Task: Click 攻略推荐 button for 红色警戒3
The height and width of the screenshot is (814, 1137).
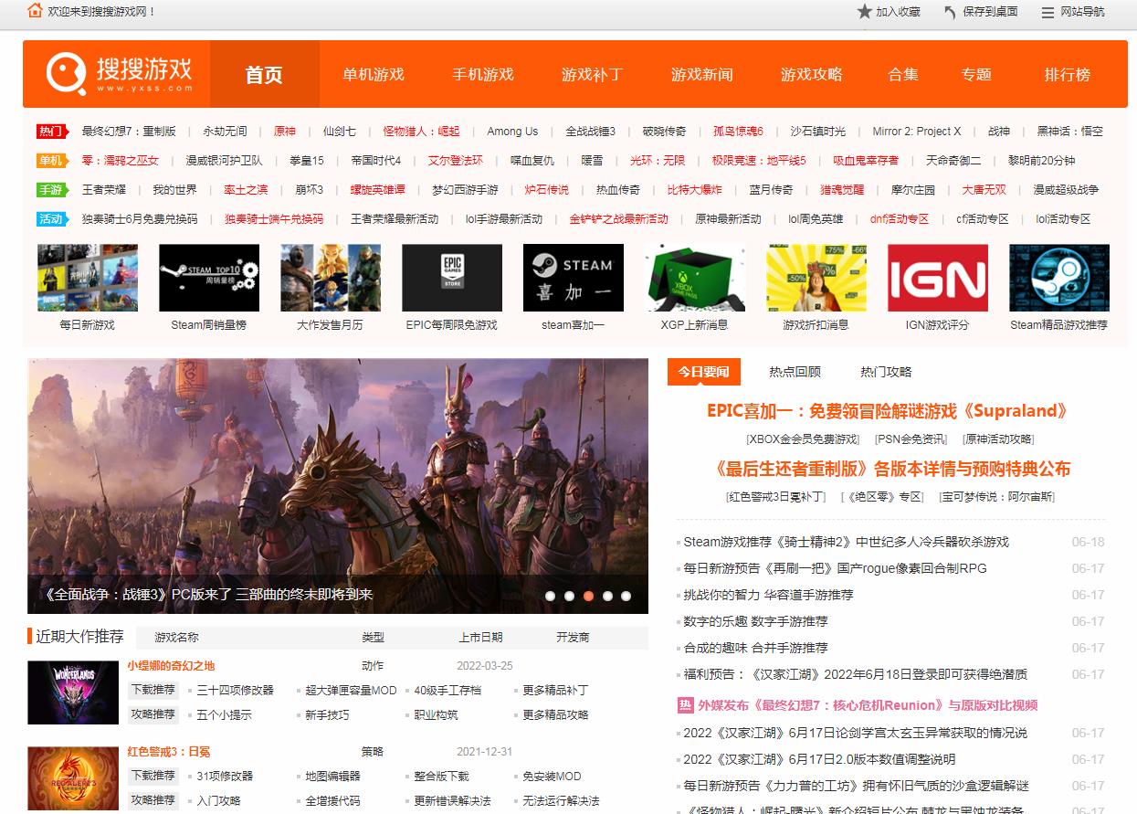Action: tap(153, 800)
